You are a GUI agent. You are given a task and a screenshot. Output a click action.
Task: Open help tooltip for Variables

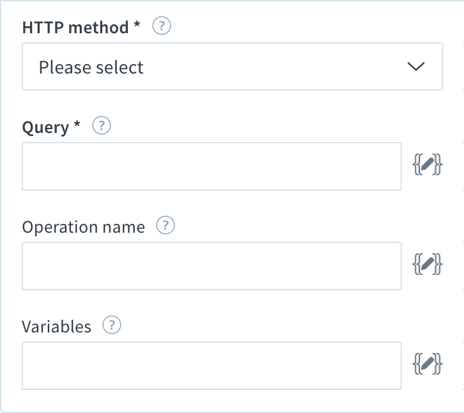click(x=112, y=325)
